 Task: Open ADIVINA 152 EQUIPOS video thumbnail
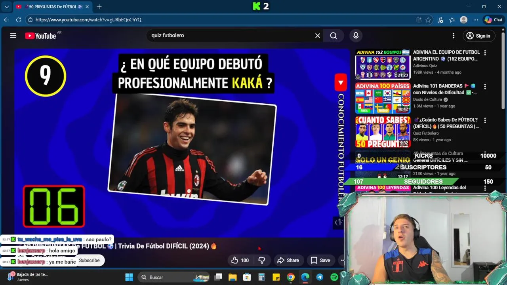coord(383,64)
